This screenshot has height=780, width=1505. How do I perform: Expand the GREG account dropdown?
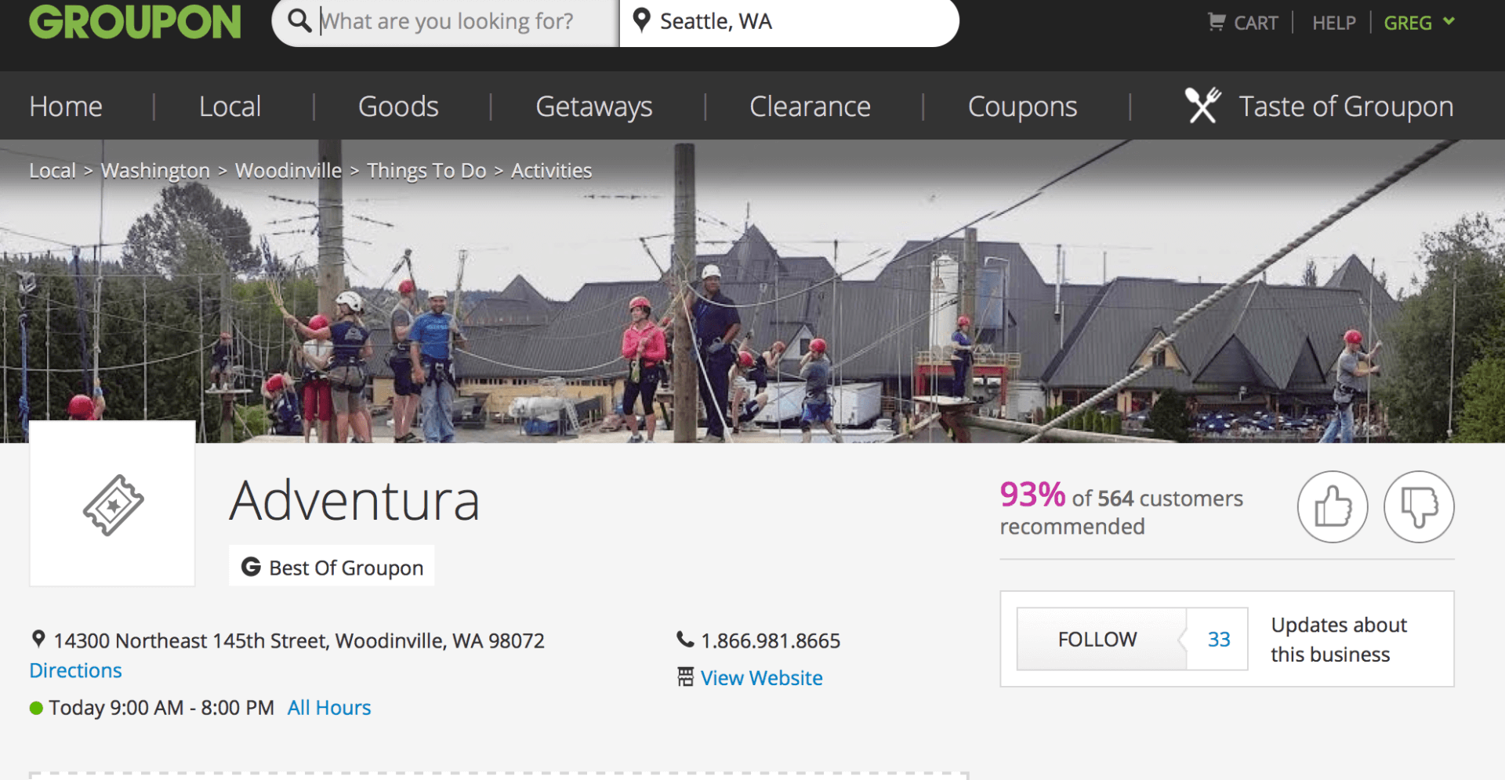pyautogui.click(x=1418, y=22)
